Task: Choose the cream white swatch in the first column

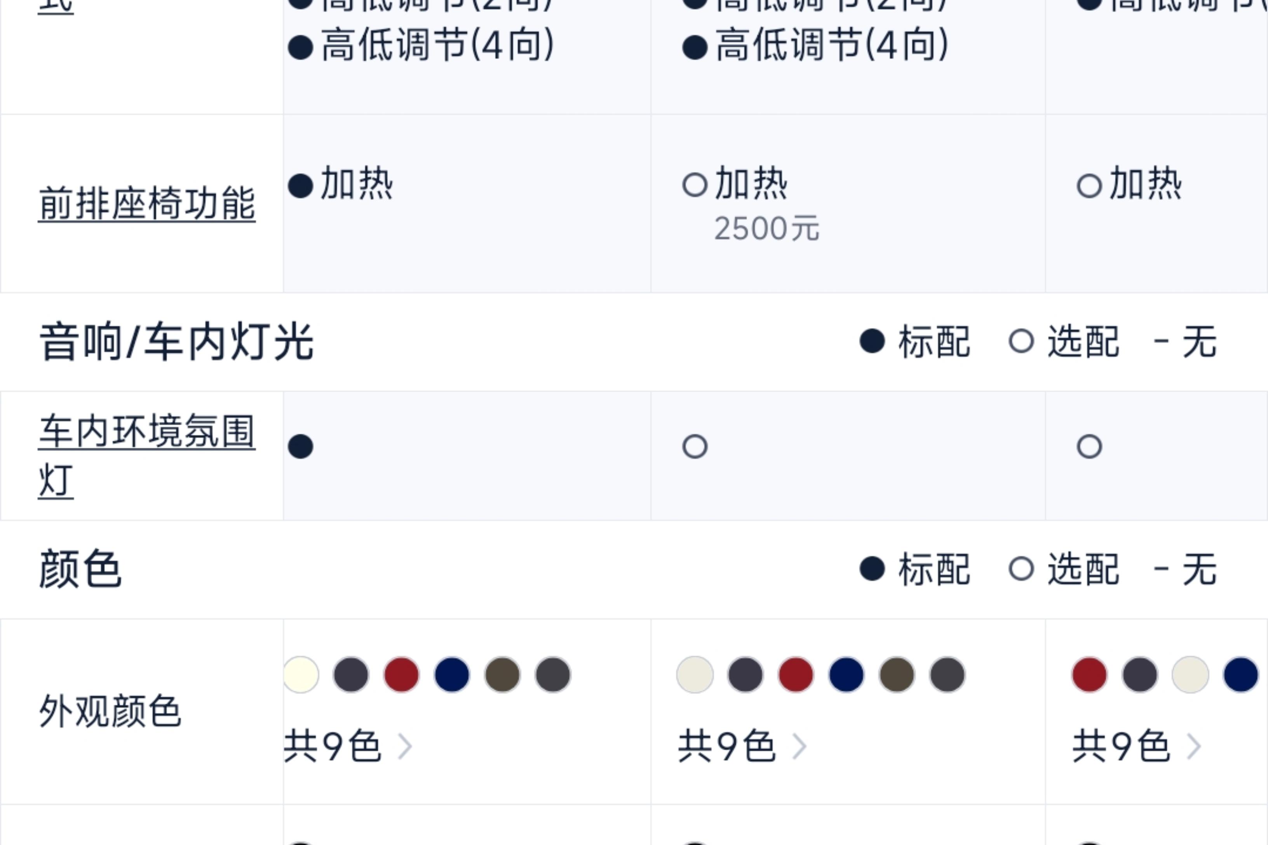Action: tap(301, 675)
